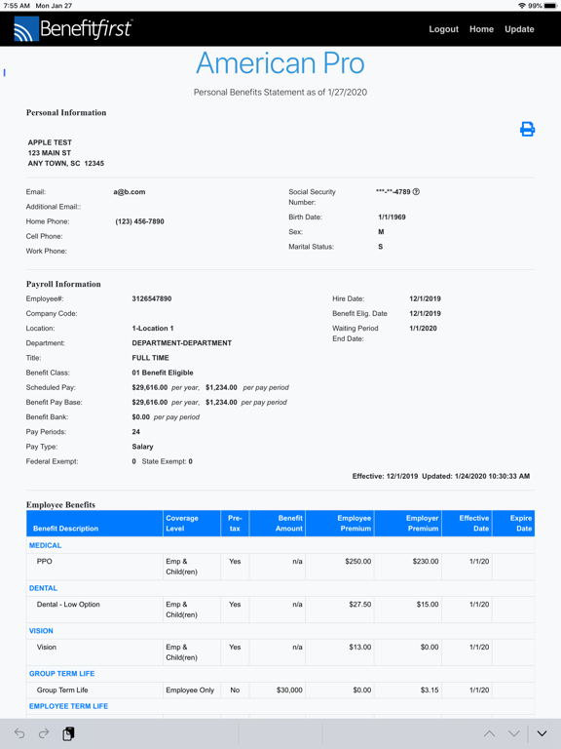Click the Benefitfirst logo

click(73, 28)
